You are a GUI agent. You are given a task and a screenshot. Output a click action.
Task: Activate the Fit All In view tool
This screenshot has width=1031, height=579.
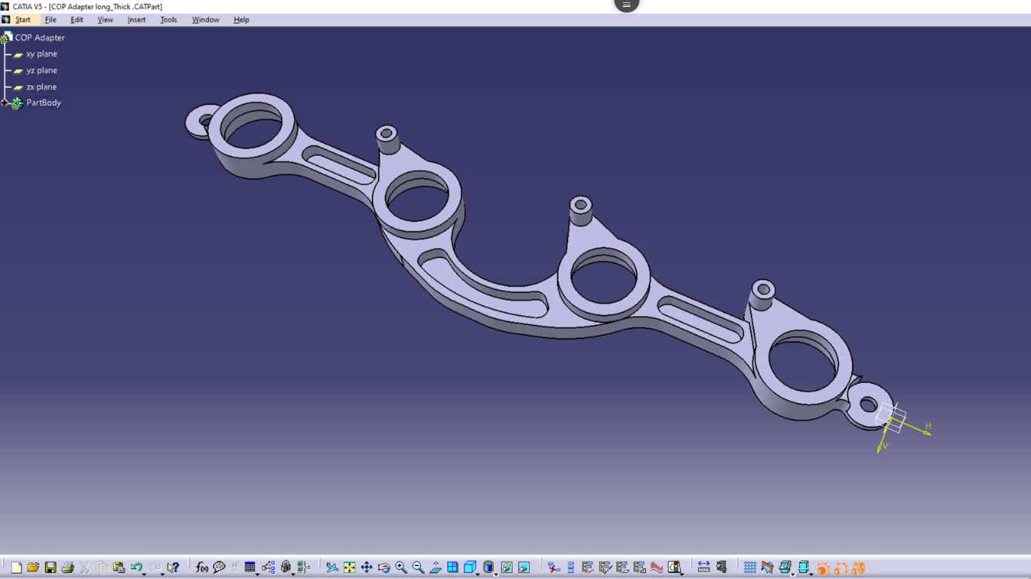pyautogui.click(x=349, y=568)
